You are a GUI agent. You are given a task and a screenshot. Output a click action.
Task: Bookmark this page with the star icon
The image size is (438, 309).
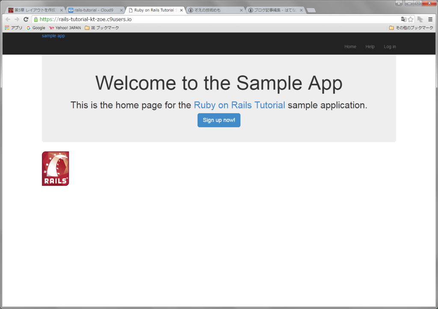pos(410,19)
